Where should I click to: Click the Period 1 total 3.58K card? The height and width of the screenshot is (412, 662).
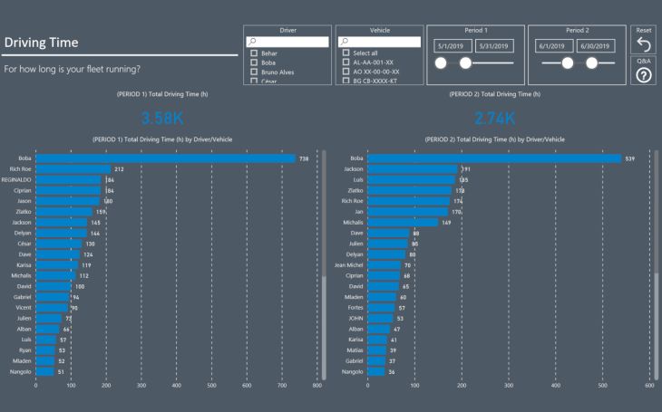164,118
